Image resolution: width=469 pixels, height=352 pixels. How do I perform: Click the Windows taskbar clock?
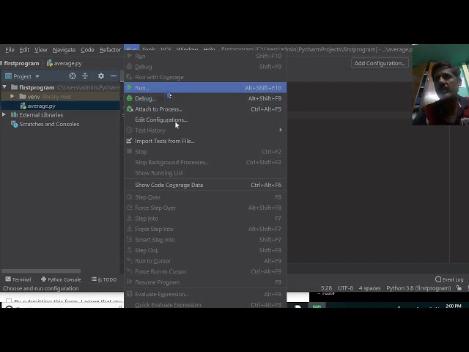(x=453, y=306)
